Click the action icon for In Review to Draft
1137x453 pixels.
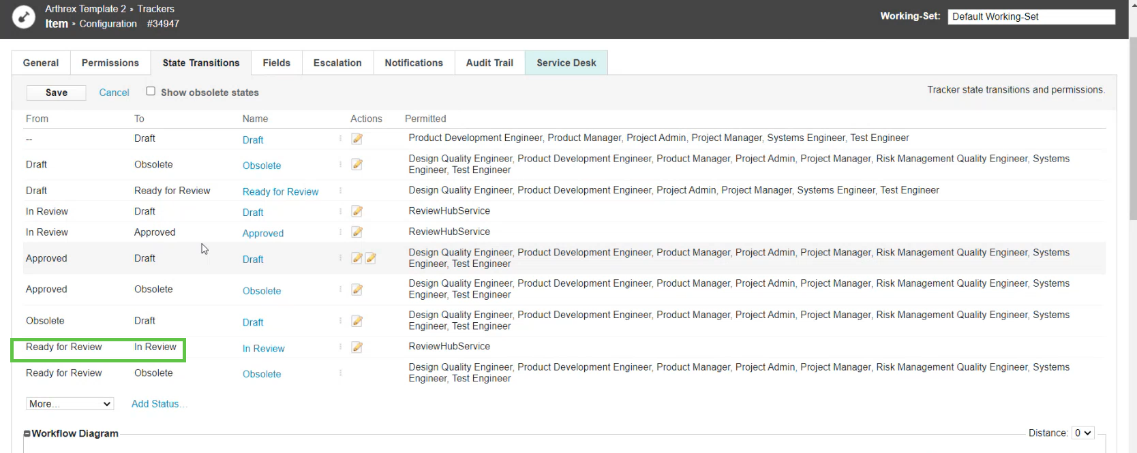point(357,212)
